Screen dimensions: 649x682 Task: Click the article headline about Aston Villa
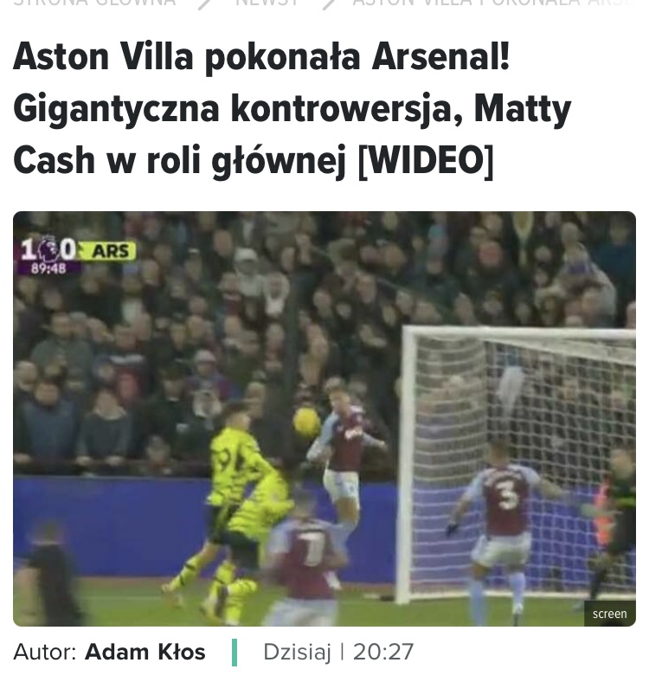[292, 109]
